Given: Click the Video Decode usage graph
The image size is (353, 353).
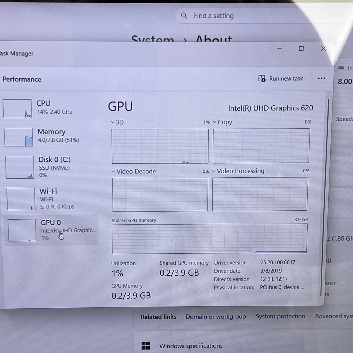Looking at the screenshot, I should coord(160,194).
